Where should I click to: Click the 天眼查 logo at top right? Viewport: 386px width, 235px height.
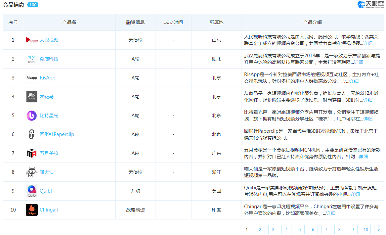(370, 4)
